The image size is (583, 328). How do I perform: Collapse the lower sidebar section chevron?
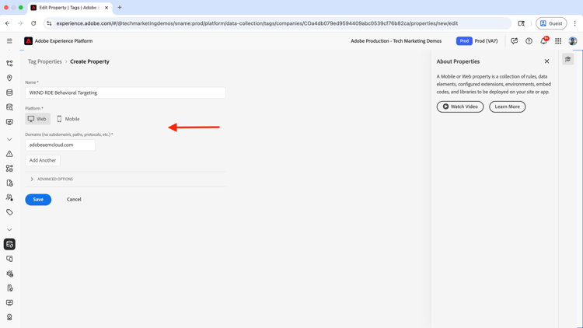click(9, 230)
